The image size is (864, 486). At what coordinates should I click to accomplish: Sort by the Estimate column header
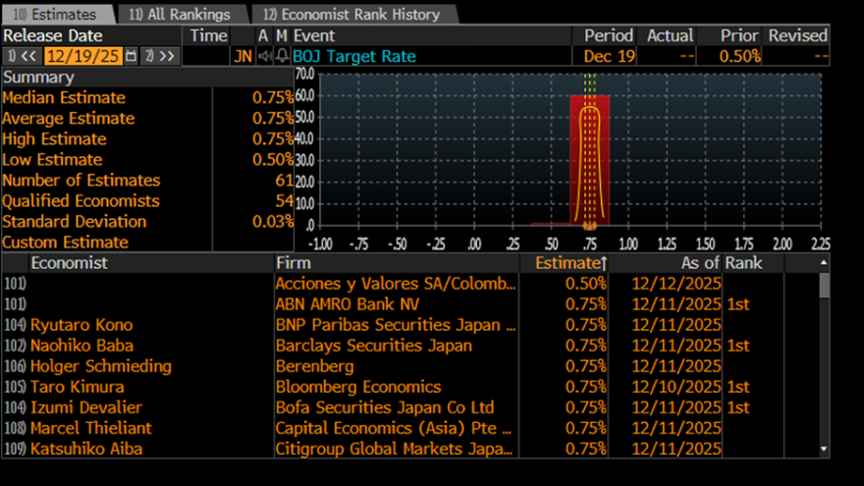567,263
